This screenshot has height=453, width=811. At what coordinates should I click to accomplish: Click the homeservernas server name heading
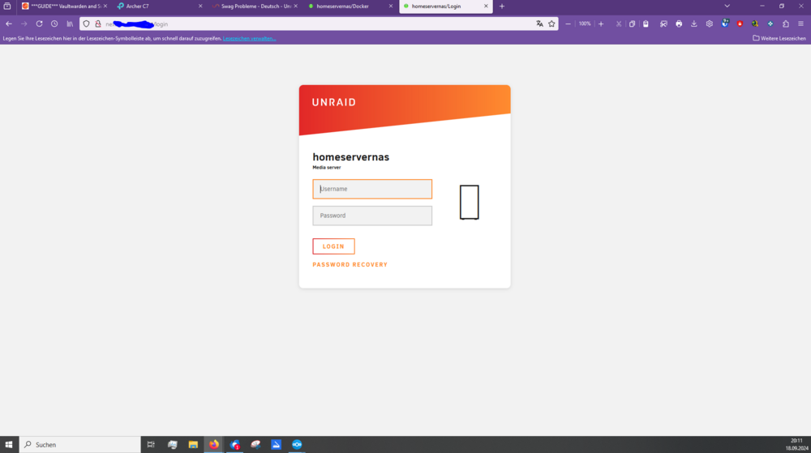[x=350, y=157]
